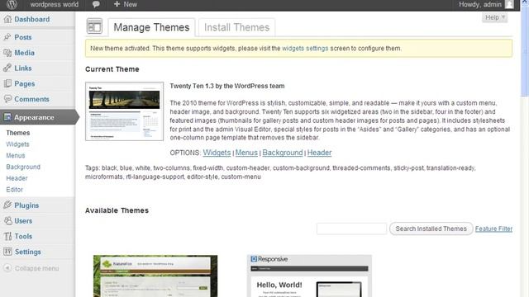Click Widgets link in theme OPTIONS
This screenshot has height=297, width=529.
point(217,153)
